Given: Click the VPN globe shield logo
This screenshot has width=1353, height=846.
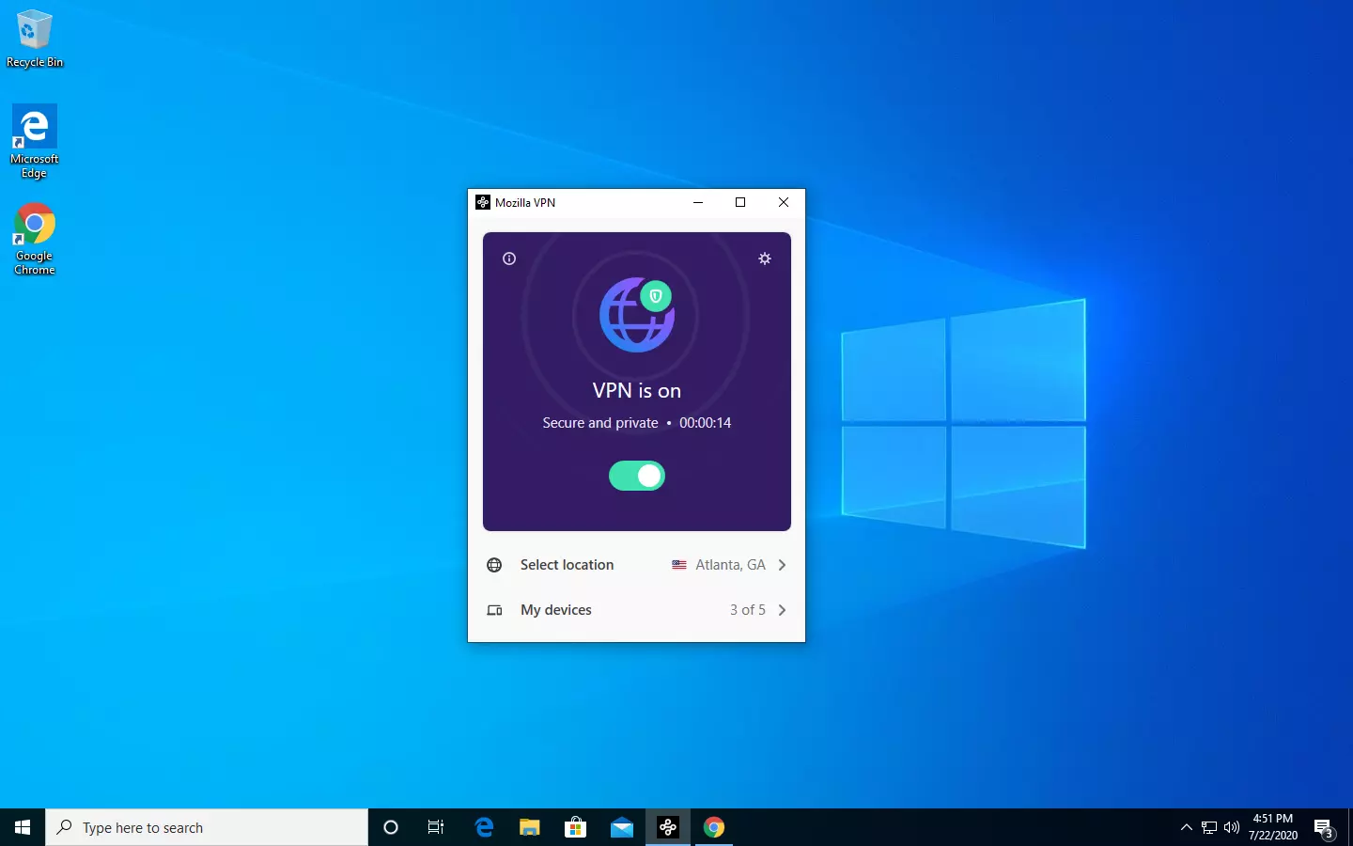Looking at the screenshot, I should click(637, 315).
